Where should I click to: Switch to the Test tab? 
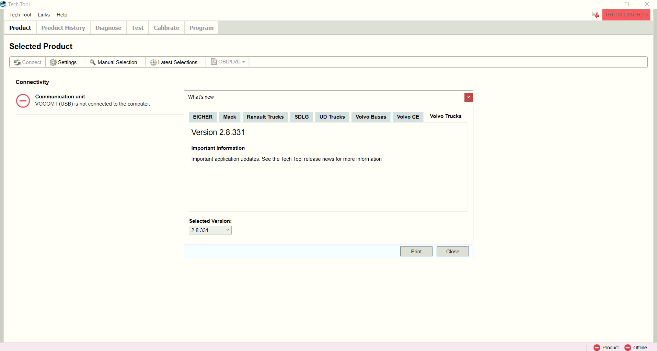coord(138,28)
